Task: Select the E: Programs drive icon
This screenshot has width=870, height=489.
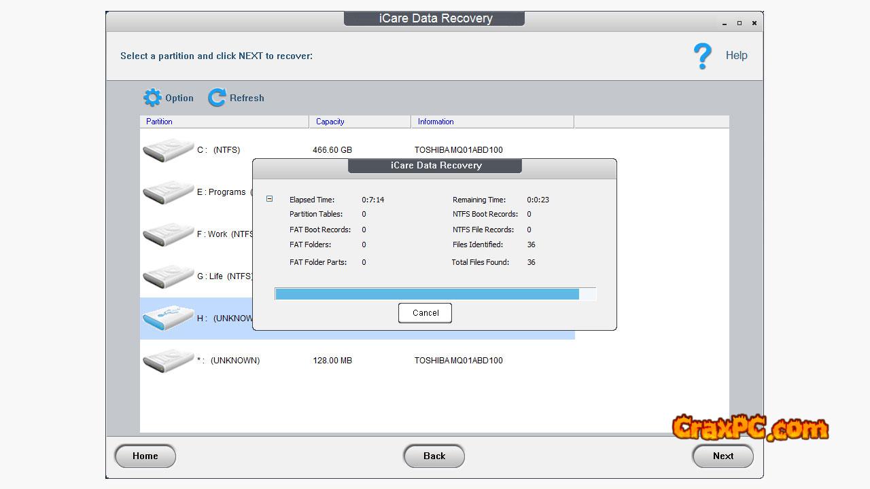Action: [168, 192]
